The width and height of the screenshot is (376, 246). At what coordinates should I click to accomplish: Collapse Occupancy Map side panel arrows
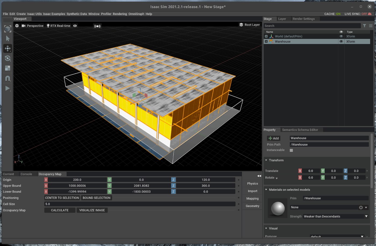click(x=259, y=176)
